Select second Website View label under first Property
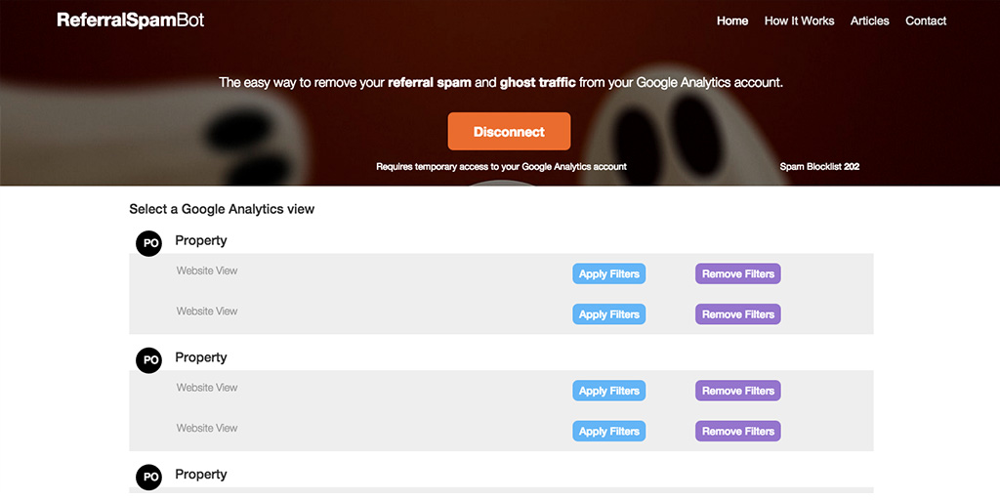1000x500 pixels. pos(207,312)
